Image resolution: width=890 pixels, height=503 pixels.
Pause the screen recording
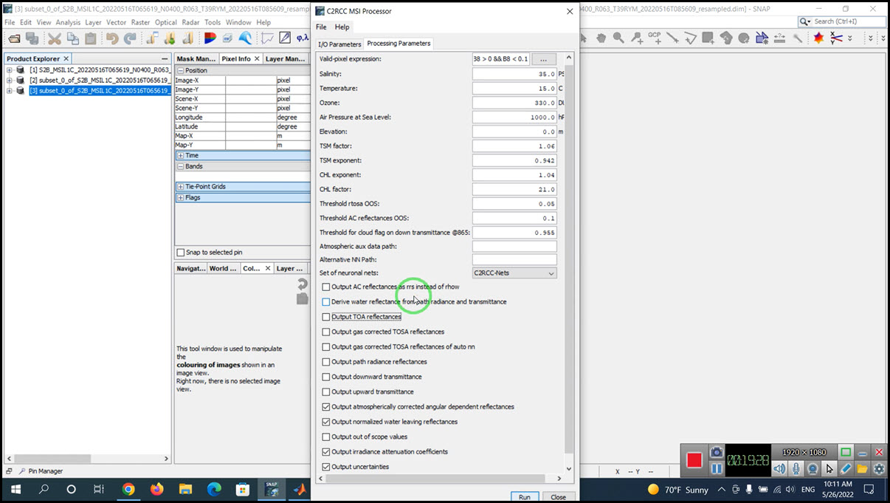[717, 468]
